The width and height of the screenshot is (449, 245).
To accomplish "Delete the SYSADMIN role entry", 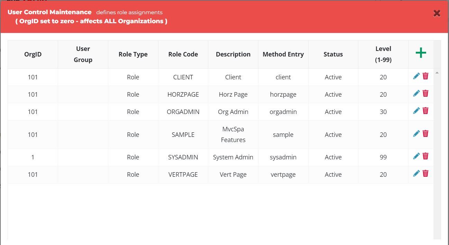I will 425,156.
